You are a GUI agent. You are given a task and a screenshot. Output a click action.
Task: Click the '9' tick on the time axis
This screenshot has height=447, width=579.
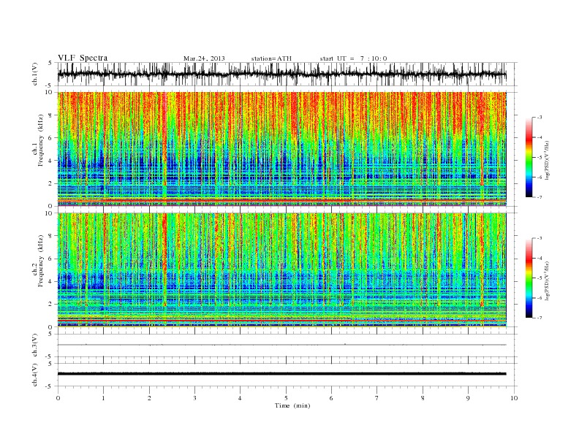(x=468, y=398)
